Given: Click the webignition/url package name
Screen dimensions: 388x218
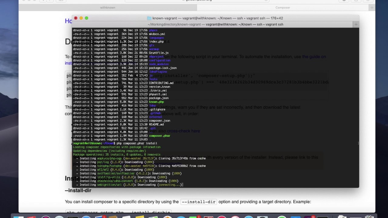Looking at the screenshot, I should click(109, 185).
